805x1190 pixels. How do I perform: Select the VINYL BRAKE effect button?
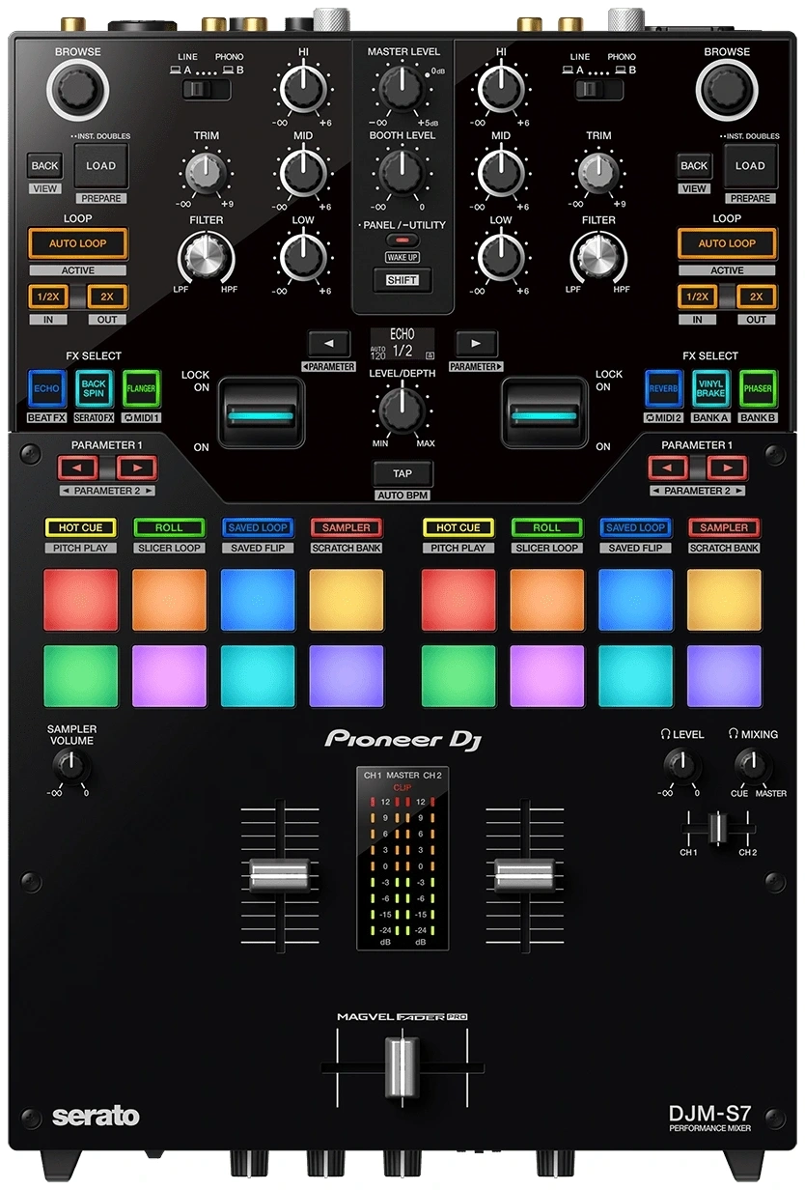[710, 388]
